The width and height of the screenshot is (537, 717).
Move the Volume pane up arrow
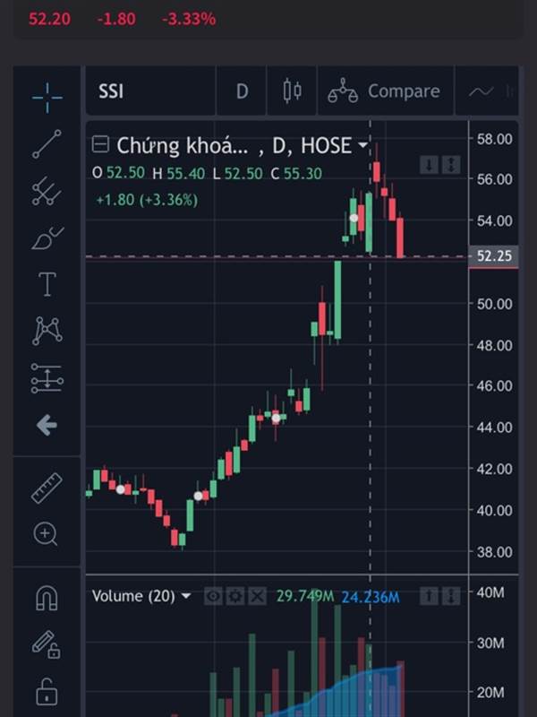click(x=429, y=596)
